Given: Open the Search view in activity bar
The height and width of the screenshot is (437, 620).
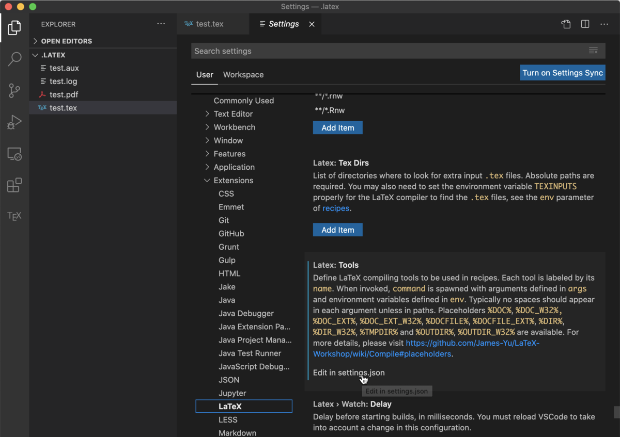Looking at the screenshot, I should (x=14, y=59).
